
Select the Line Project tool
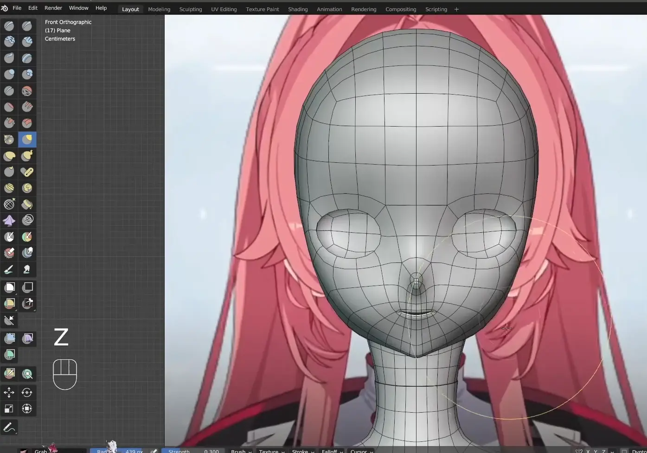[x=9, y=320]
